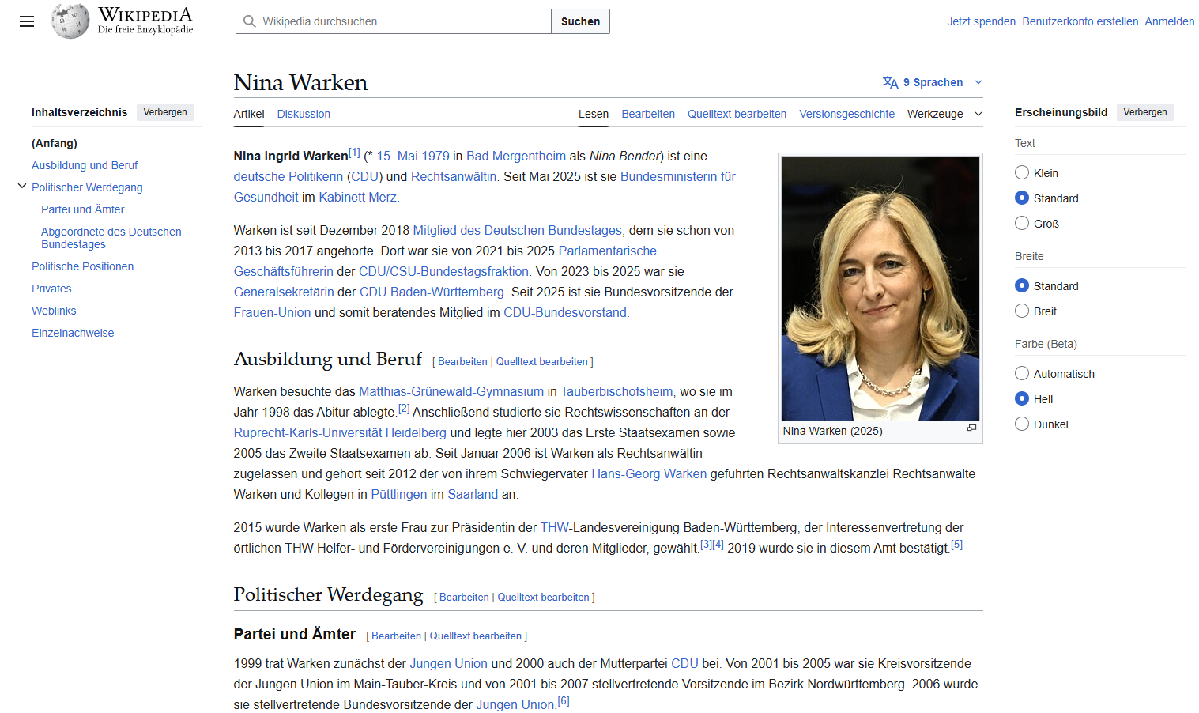
Task: Select the Groß text size option
Action: click(x=1022, y=224)
